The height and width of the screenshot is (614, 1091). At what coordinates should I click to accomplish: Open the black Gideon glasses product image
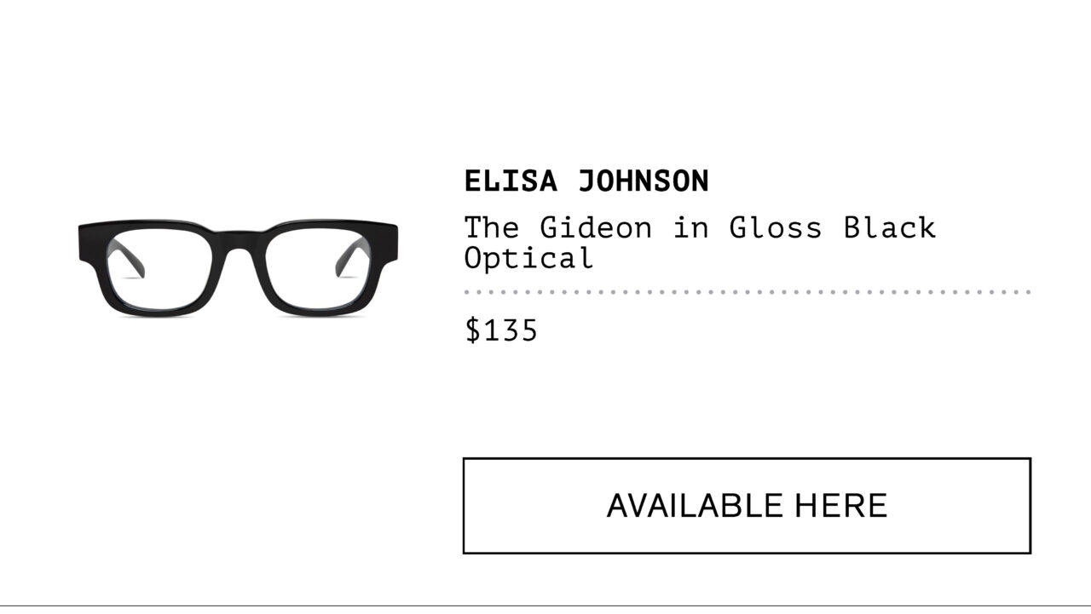(238, 267)
